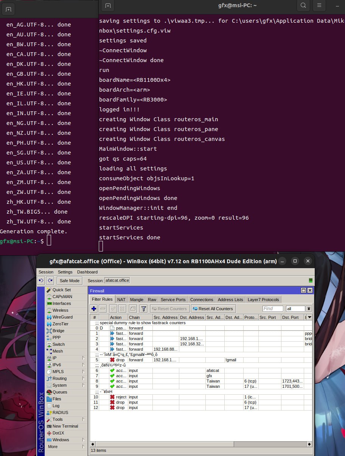Click the funnel filter icon in Firewall toolbar
The width and height of the screenshot is (345, 456).
tap(143, 309)
